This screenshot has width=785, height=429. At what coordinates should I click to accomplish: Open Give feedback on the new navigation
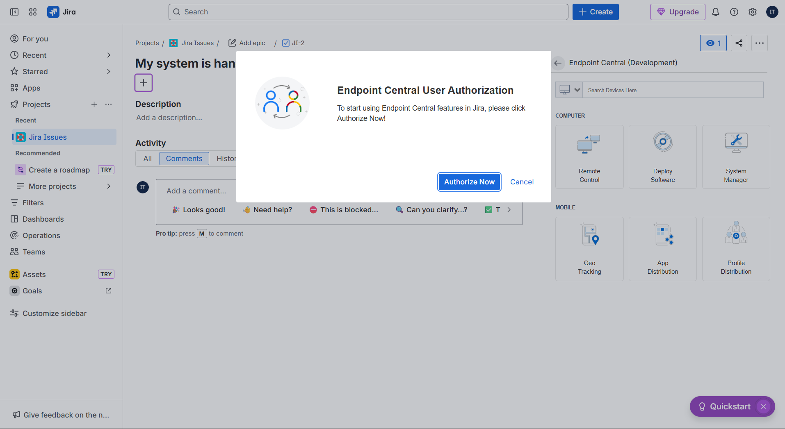(62, 415)
